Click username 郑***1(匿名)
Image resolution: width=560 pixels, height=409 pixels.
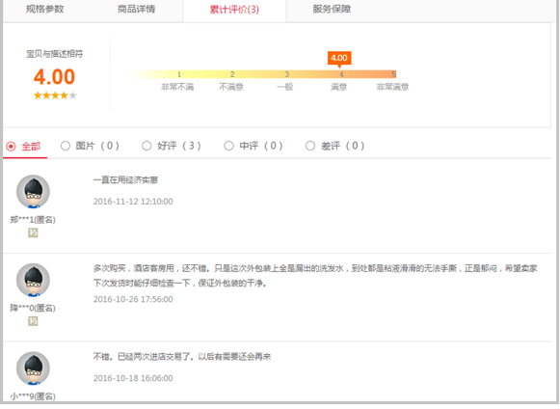(x=33, y=220)
